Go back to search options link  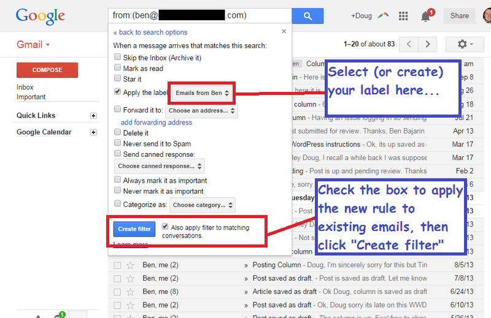click(150, 32)
